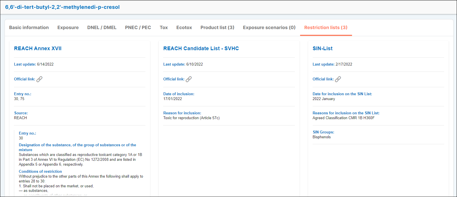Click Source value 'REACH'
457x197 pixels.
point(21,118)
